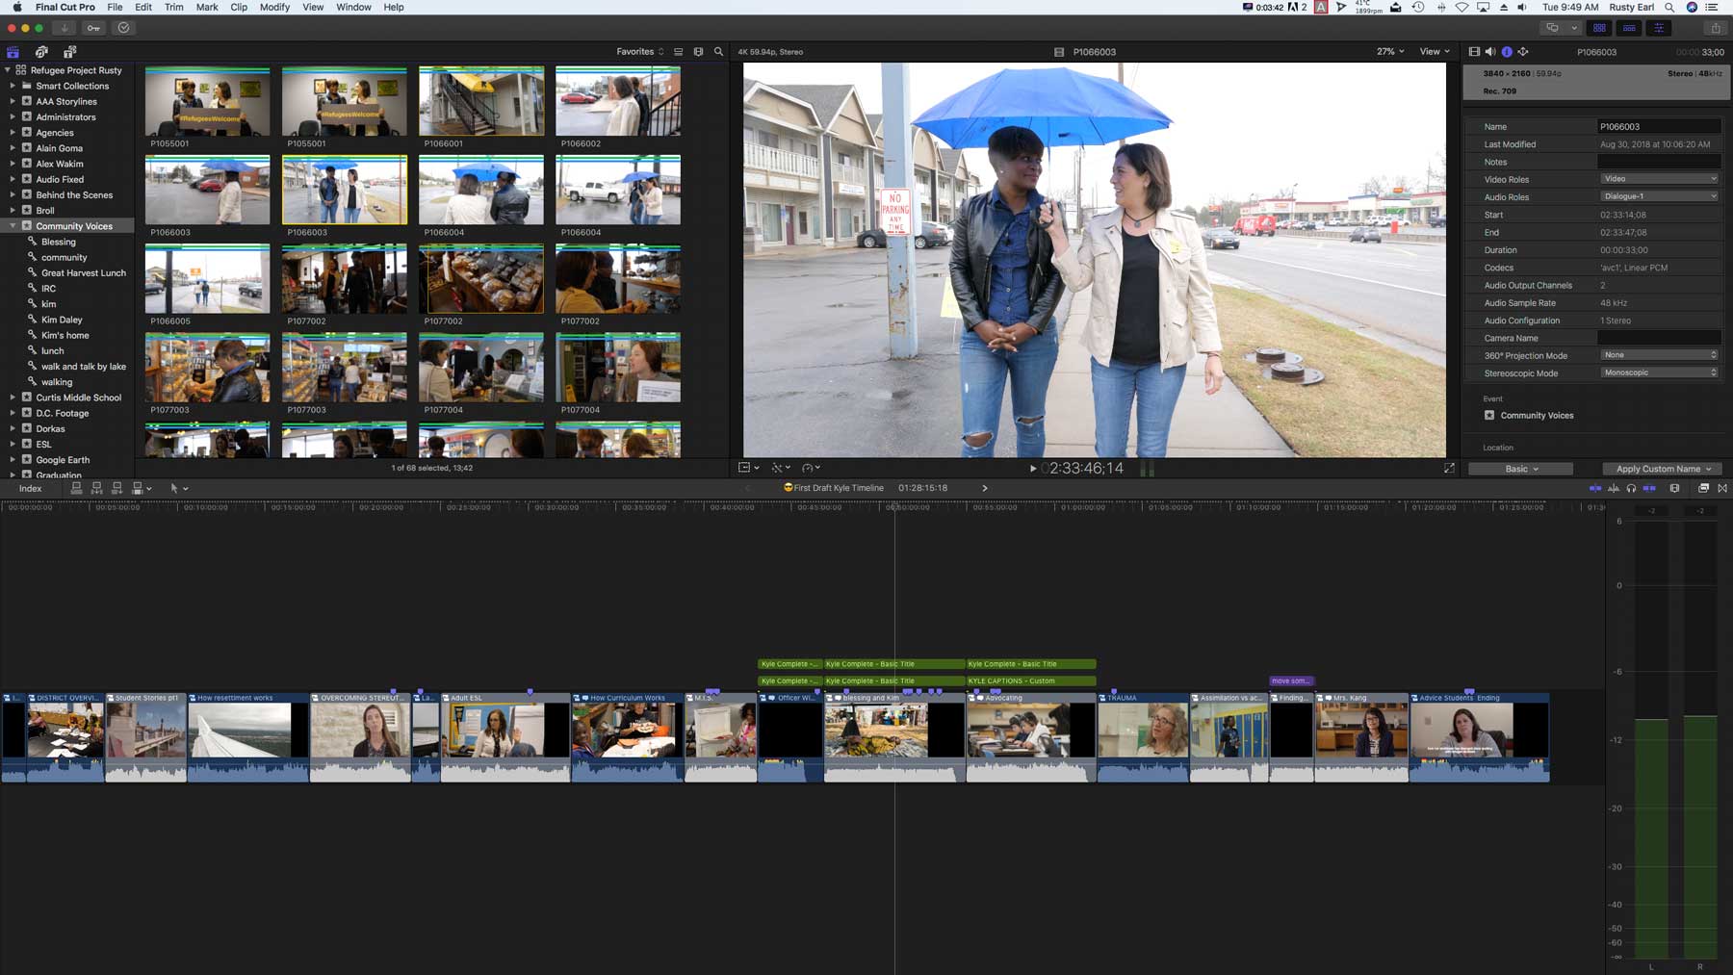Open the Libraries sidebar icon
Viewport: 1733px width, 975px height.
click(x=13, y=52)
